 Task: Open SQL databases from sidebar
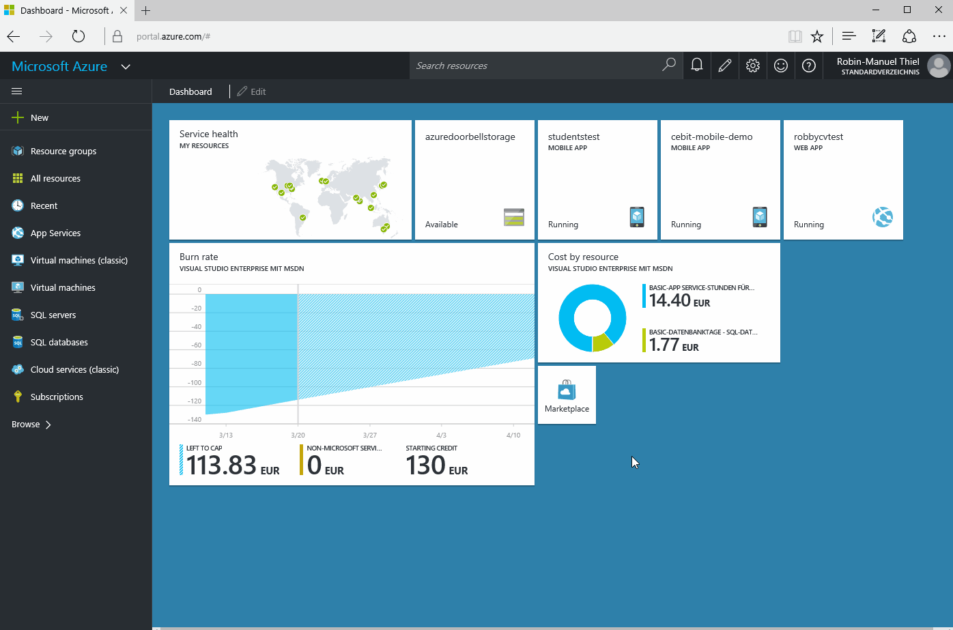coord(59,343)
